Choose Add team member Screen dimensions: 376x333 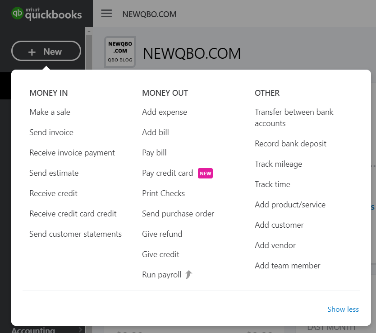[287, 266]
